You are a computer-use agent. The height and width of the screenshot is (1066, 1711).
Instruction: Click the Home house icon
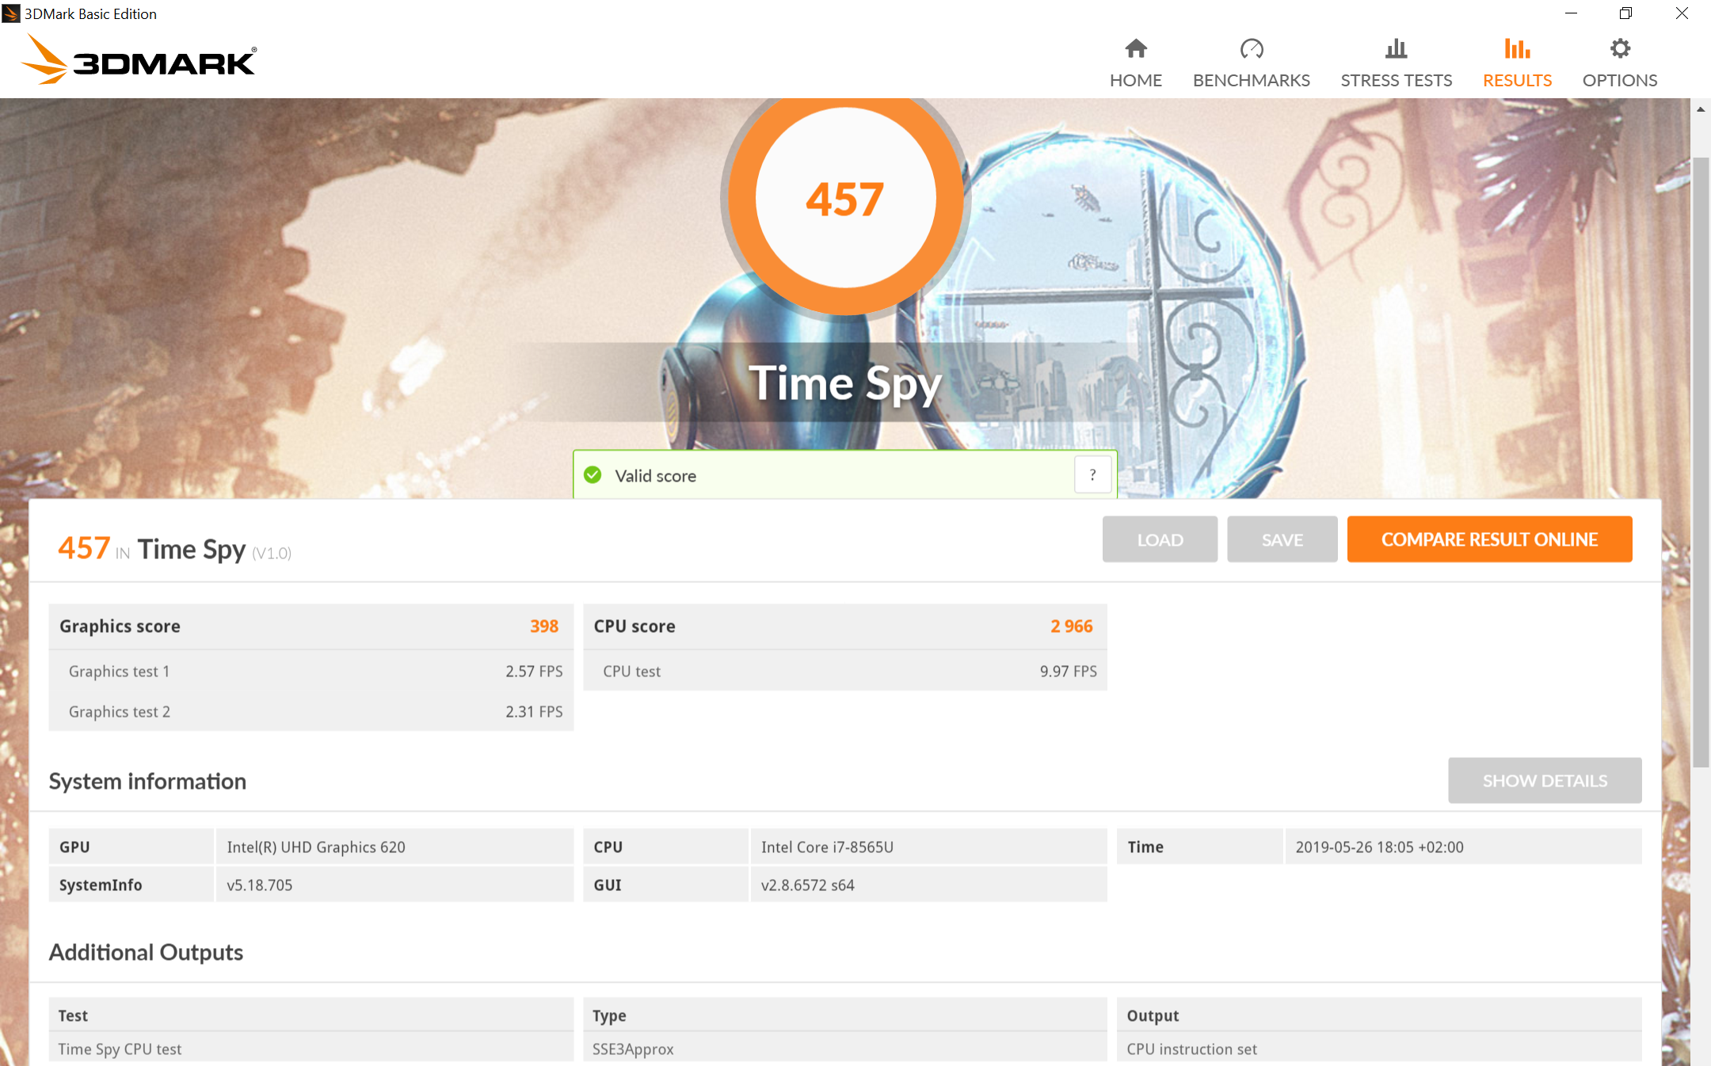click(x=1135, y=49)
